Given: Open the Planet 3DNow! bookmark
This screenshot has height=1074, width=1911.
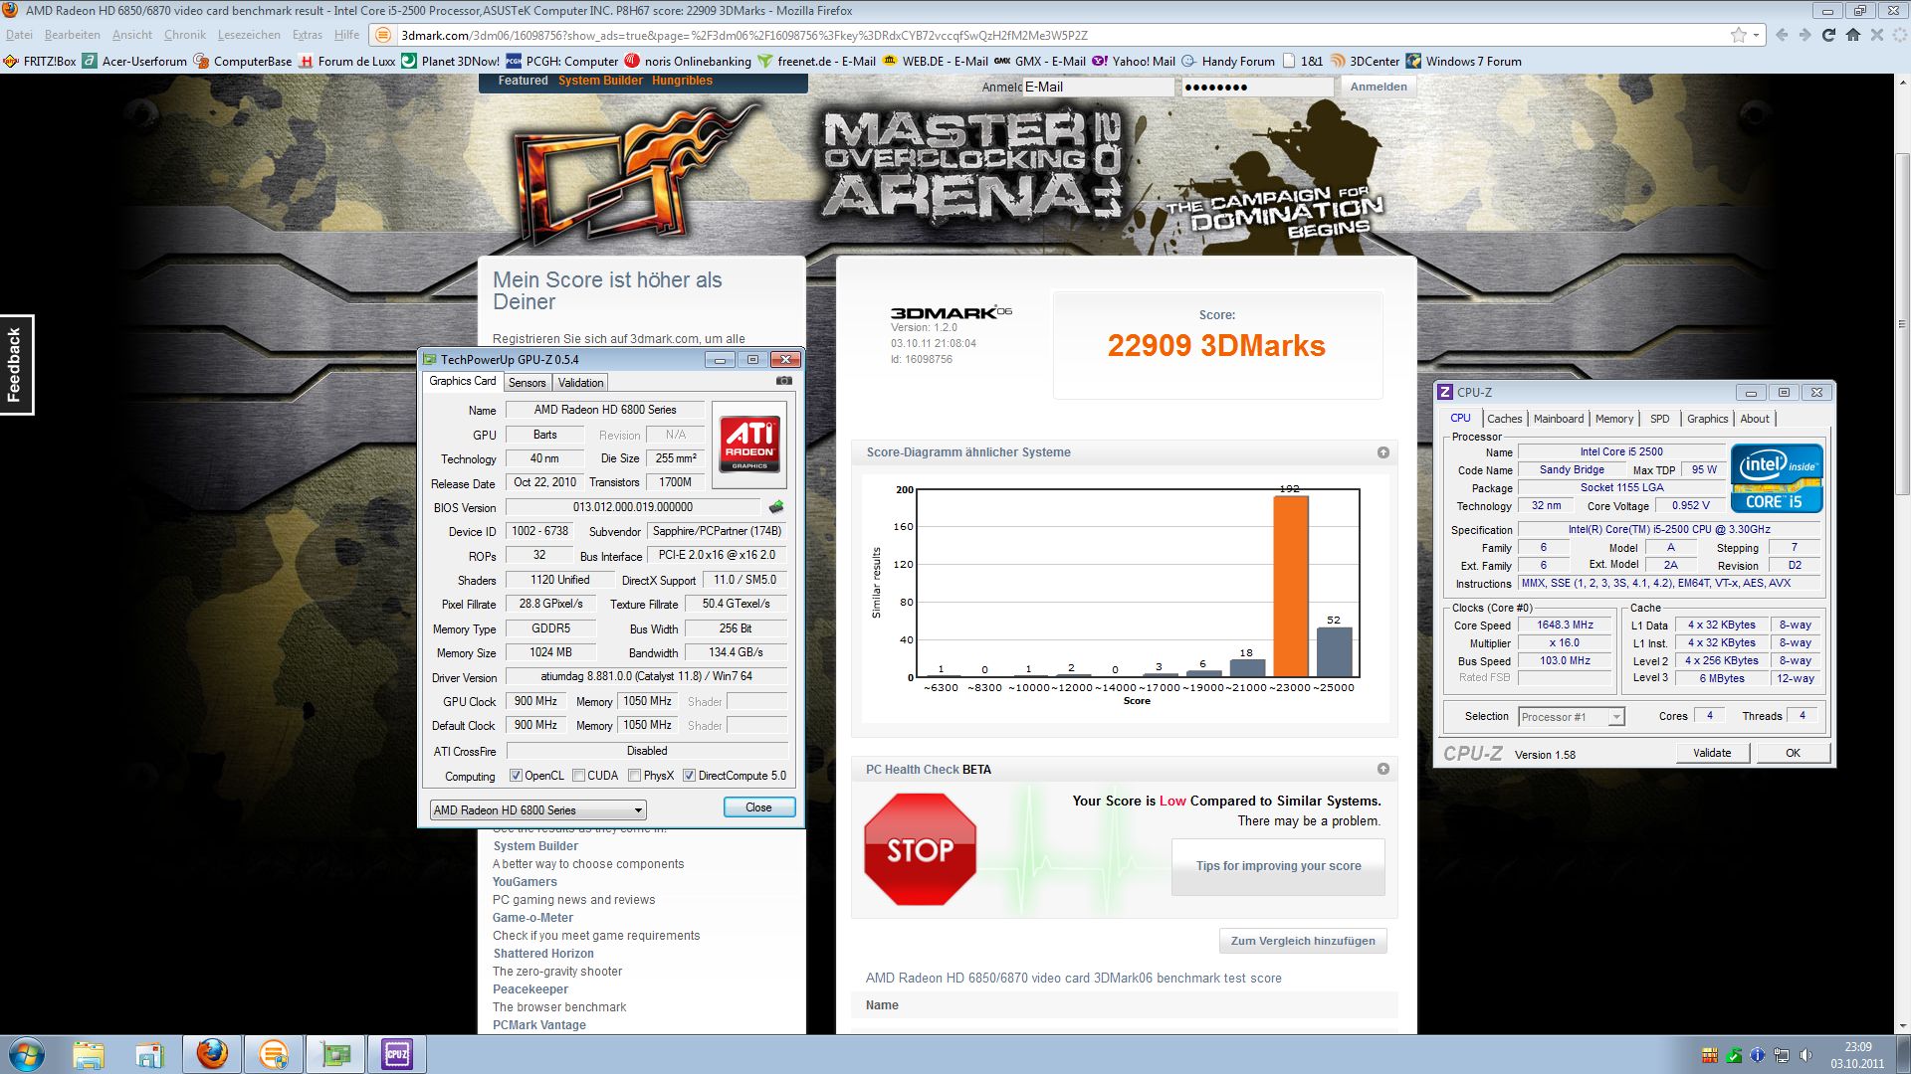Looking at the screenshot, I should pos(451,61).
